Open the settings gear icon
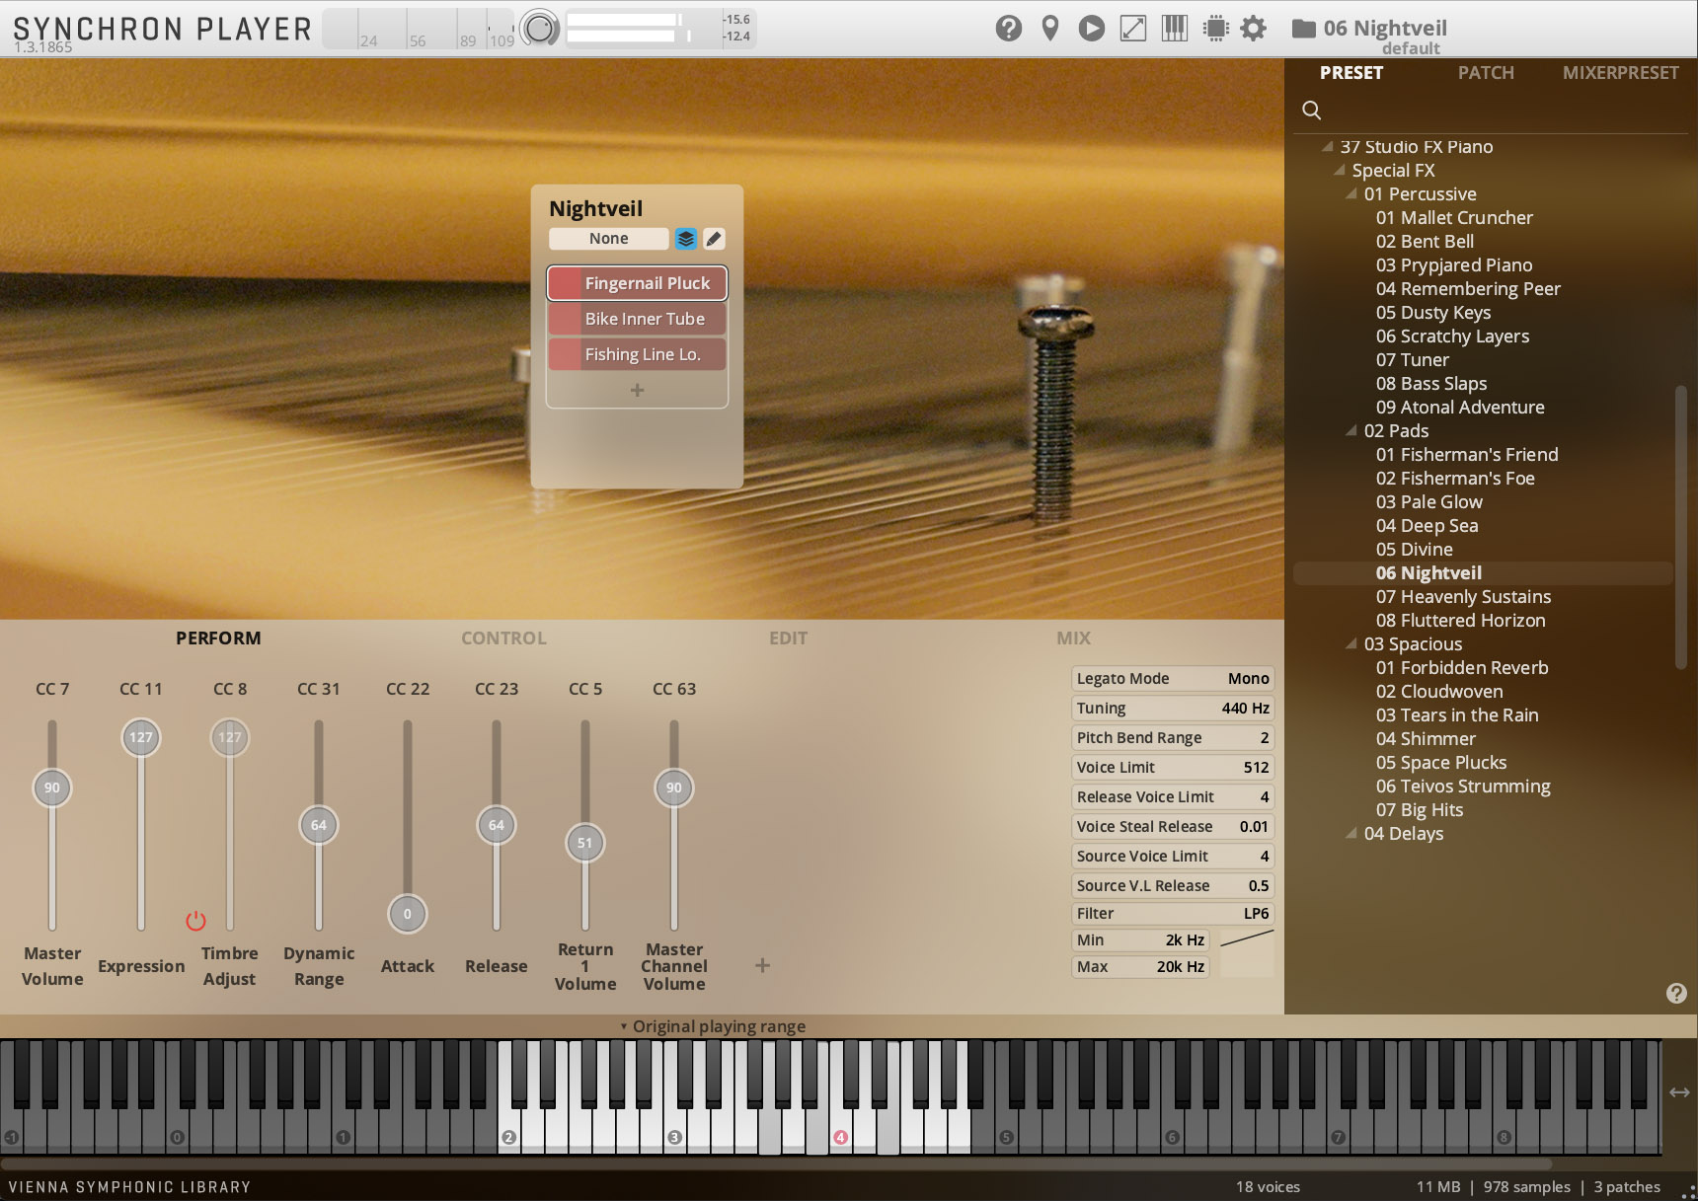 [x=1253, y=28]
